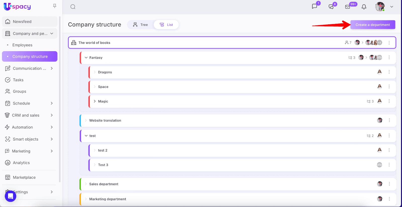Open the mail inbox icon
The image size is (402, 207).
click(x=348, y=7)
